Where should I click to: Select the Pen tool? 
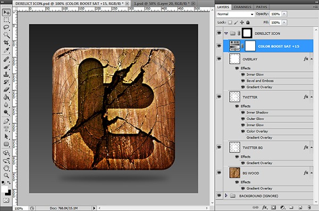point(6,121)
